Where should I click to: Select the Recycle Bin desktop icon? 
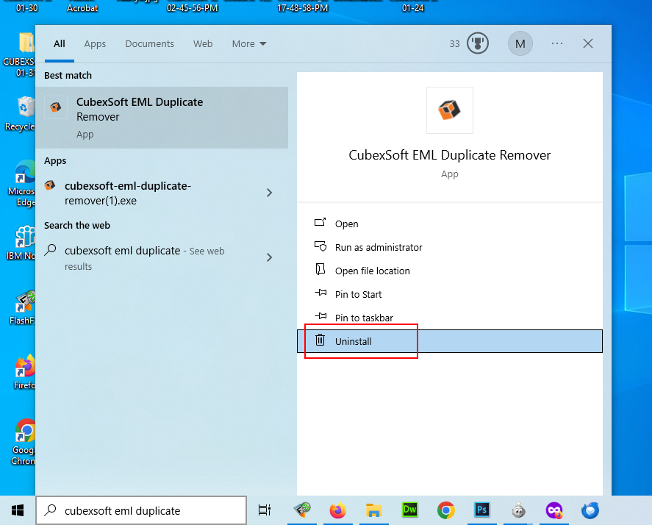[21, 113]
